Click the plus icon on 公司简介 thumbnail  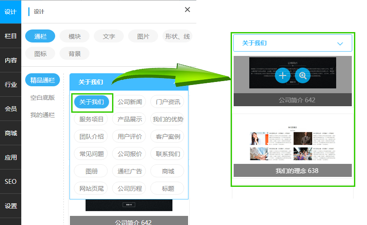click(x=282, y=75)
